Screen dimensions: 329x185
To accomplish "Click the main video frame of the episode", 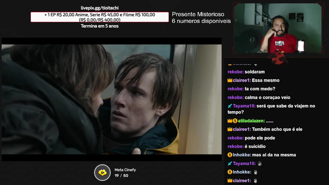I will pyautogui.click(x=112, y=99).
